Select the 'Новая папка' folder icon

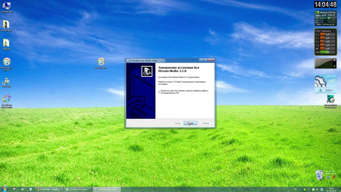(x=6, y=26)
